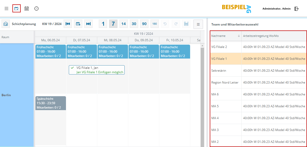Click Arbeitszeitregelung Wo/Mo column header
307x147 pixels.
click(x=261, y=36)
